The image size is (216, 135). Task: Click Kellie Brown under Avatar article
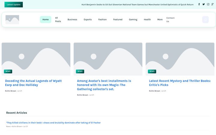pos(82,95)
